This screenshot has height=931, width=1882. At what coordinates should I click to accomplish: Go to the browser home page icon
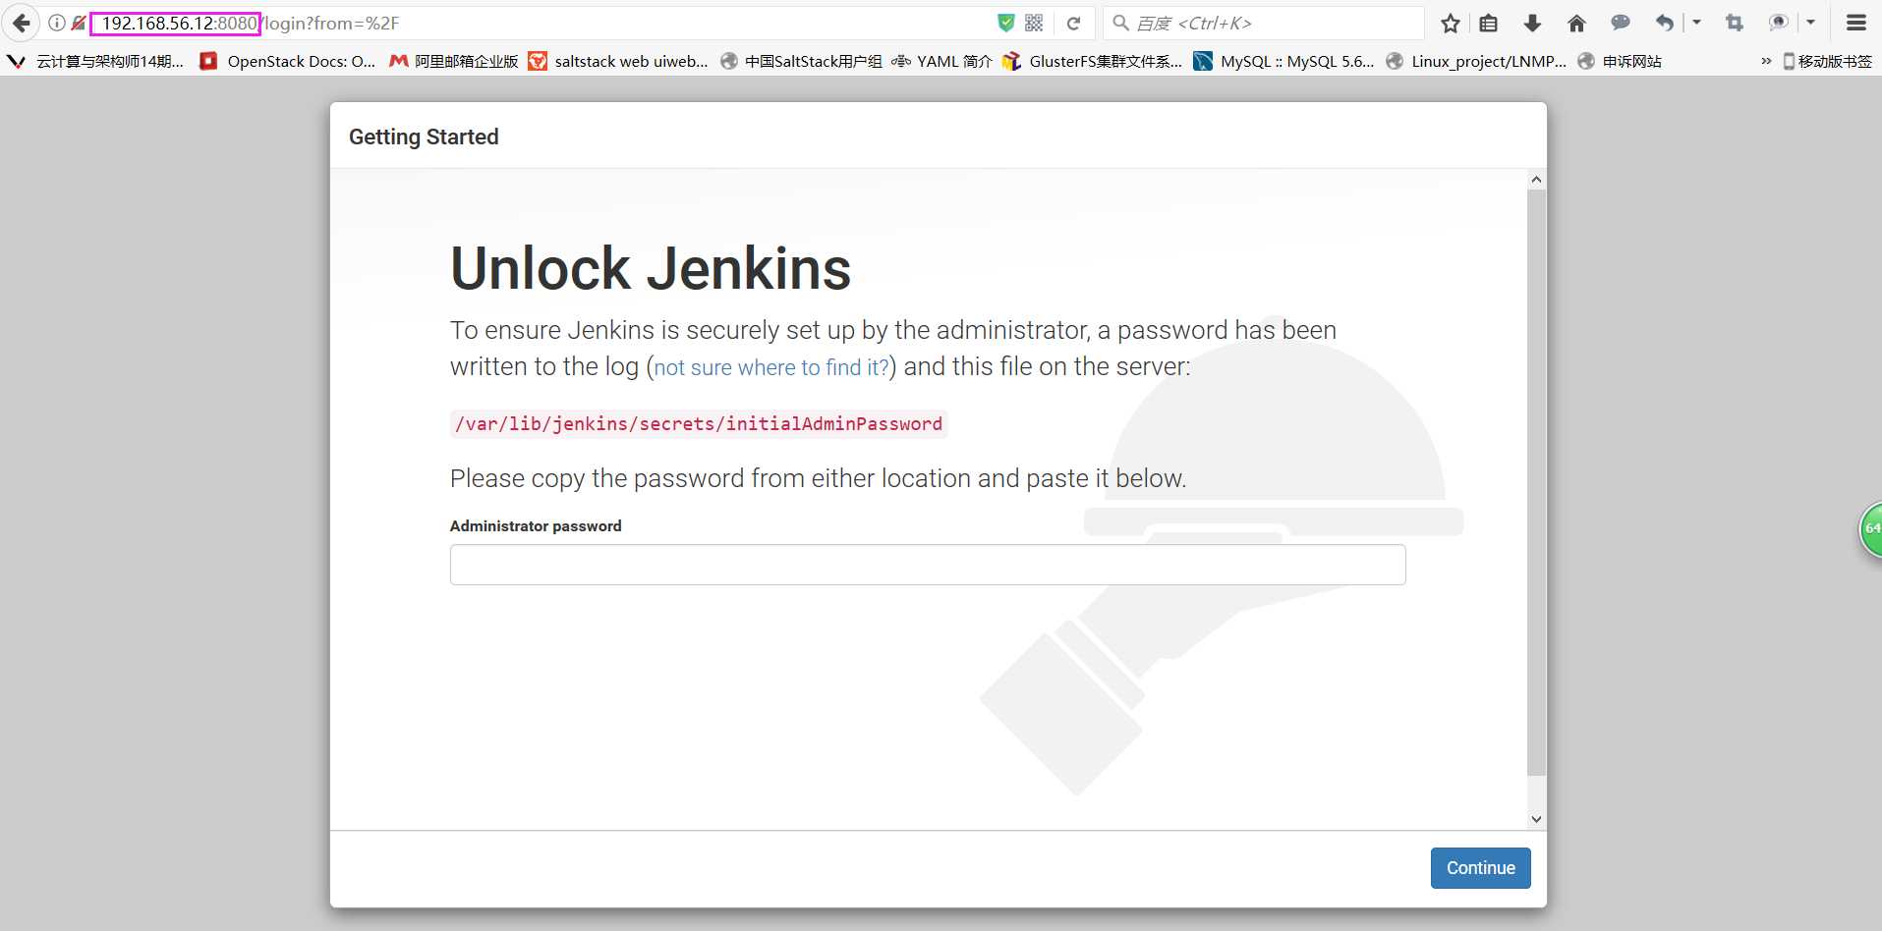pos(1576,23)
